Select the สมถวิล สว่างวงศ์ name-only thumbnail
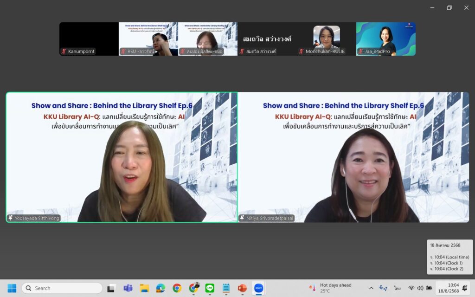475x297 pixels. click(267, 39)
